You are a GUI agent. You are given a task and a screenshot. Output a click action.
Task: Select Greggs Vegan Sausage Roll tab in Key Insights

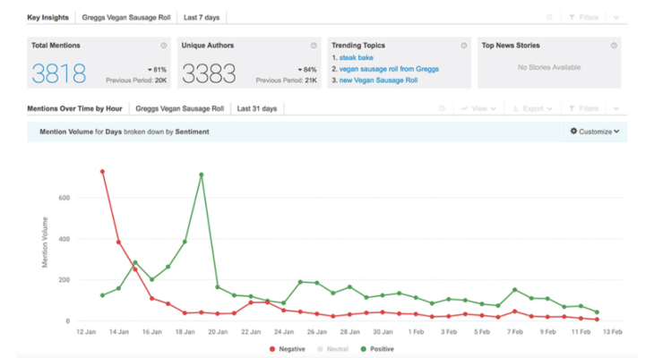[x=126, y=18]
